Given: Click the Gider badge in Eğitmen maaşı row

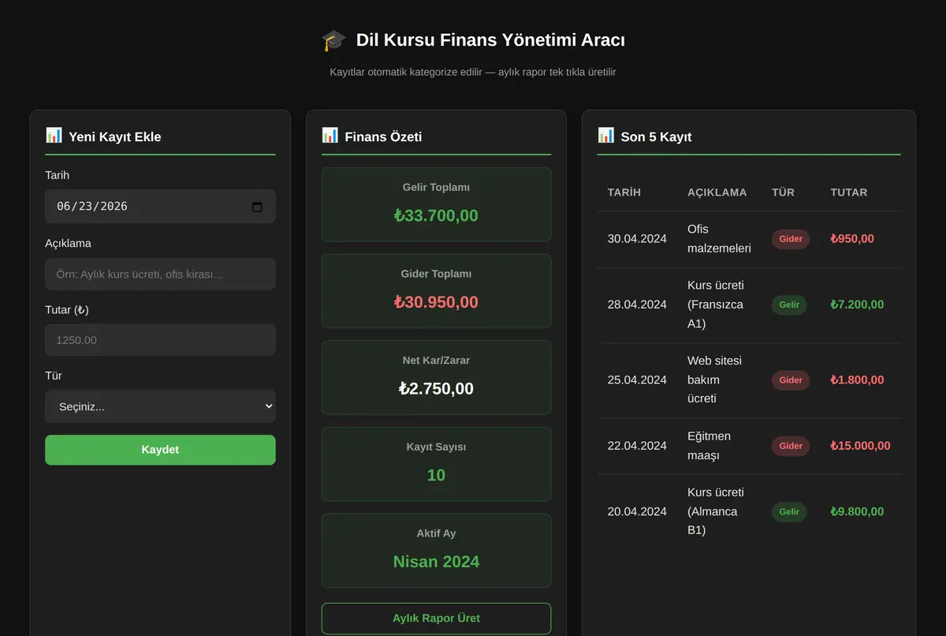Looking at the screenshot, I should (x=791, y=446).
